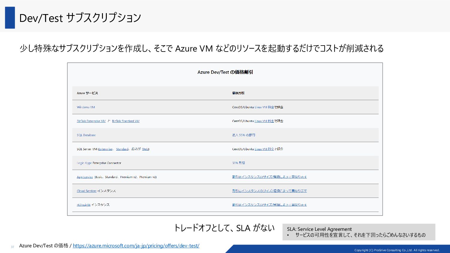Click the '(Basic、Standard、Premium v2、Premium v3)' tier text
The width and height of the screenshot is (450, 253).
pyautogui.click(x=126, y=177)
